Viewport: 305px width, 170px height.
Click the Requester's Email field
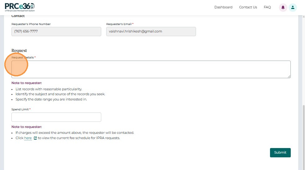point(151,32)
